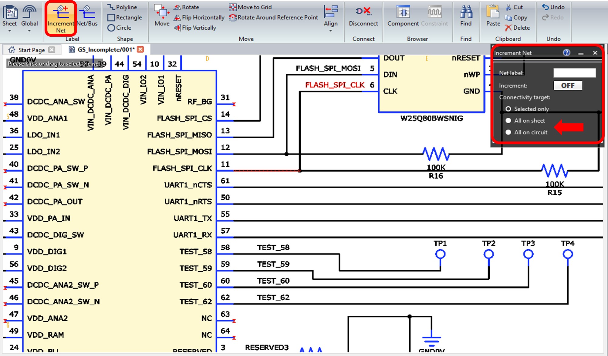Select the Net/Bus label tool
Image resolution: width=608 pixels, height=356 pixels.
87,17
